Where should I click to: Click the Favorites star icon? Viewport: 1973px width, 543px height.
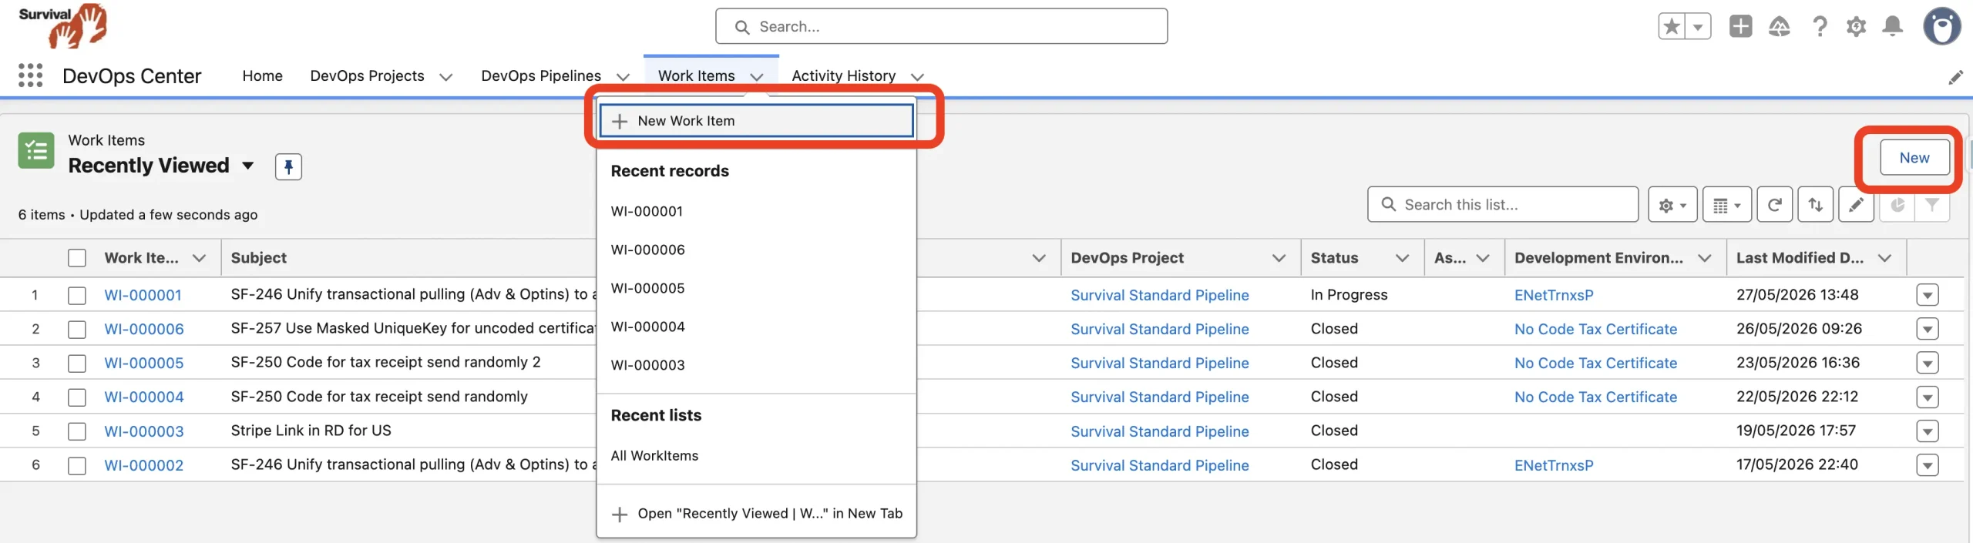(1672, 27)
